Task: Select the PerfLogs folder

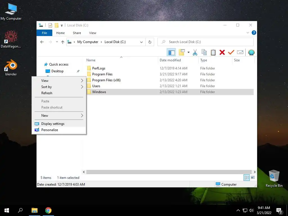Action: pyautogui.click(x=99, y=68)
